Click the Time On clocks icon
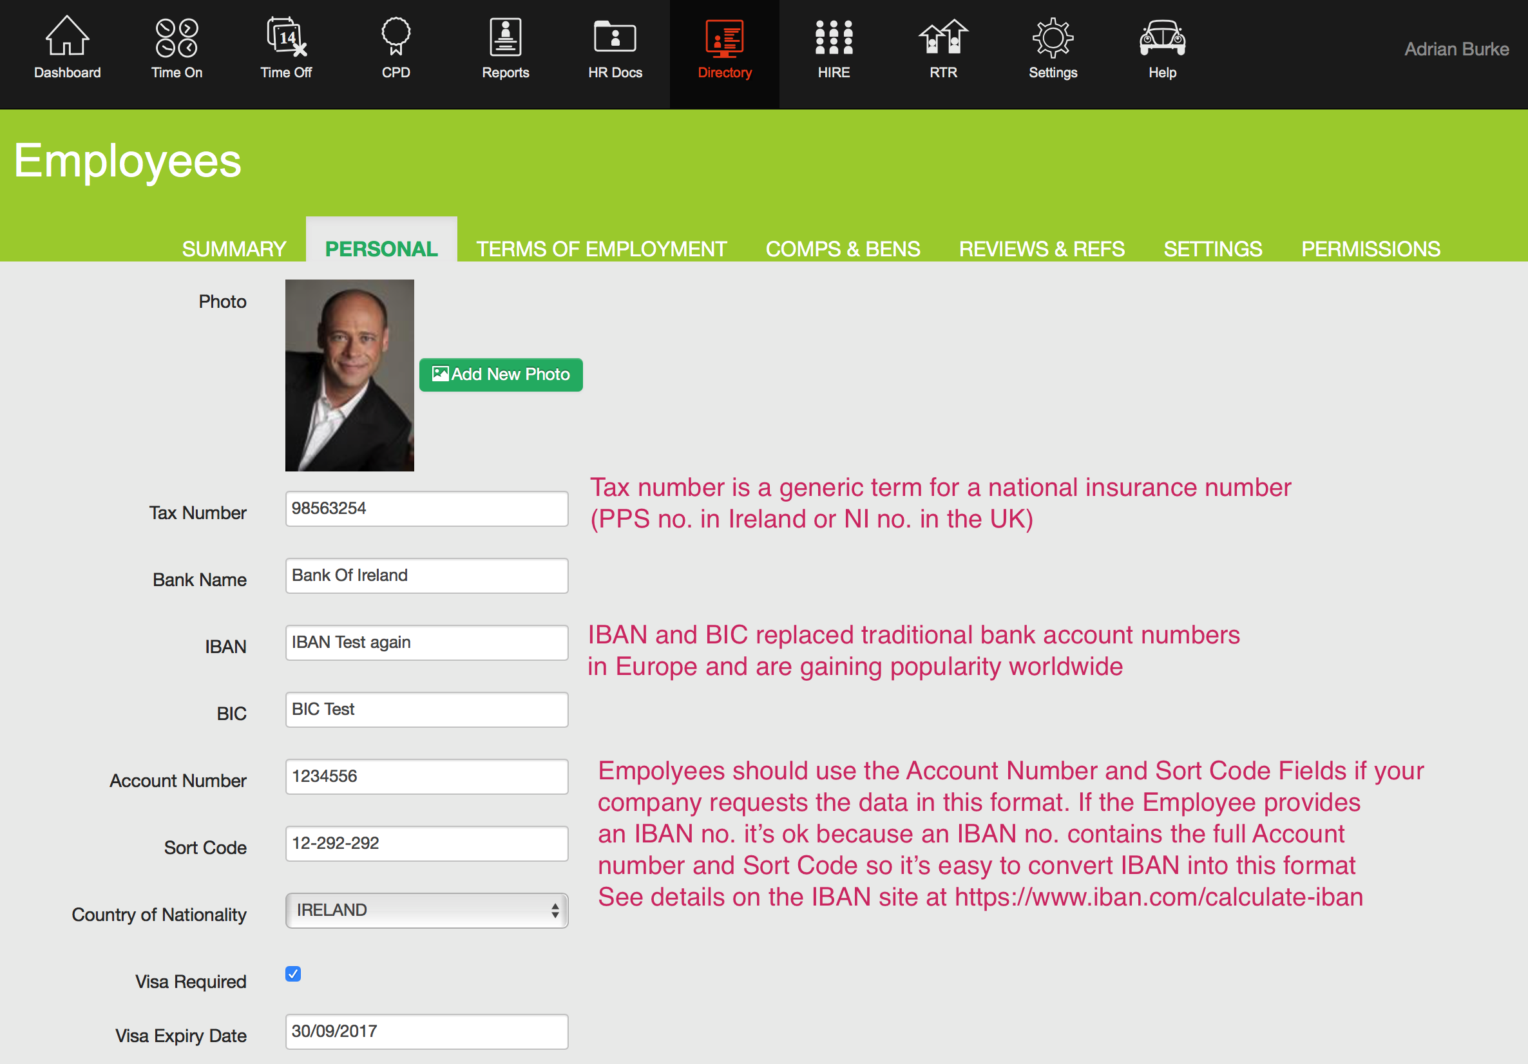 pyautogui.click(x=177, y=38)
